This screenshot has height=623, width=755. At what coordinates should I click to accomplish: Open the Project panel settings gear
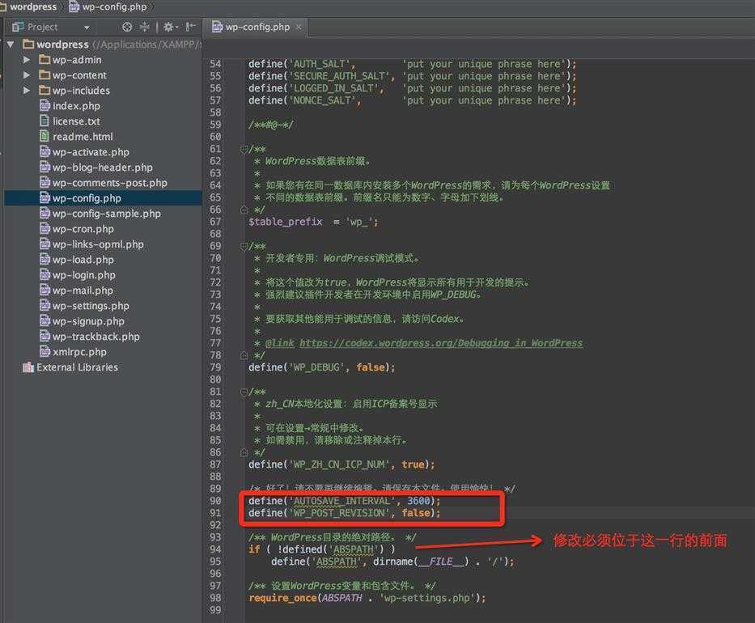point(168,27)
